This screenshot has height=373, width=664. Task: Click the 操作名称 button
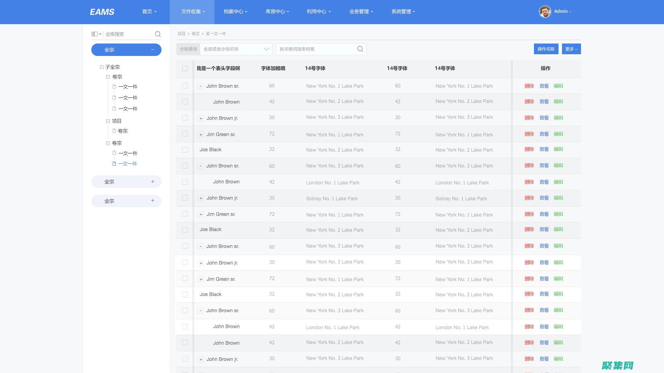click(546, 49)
